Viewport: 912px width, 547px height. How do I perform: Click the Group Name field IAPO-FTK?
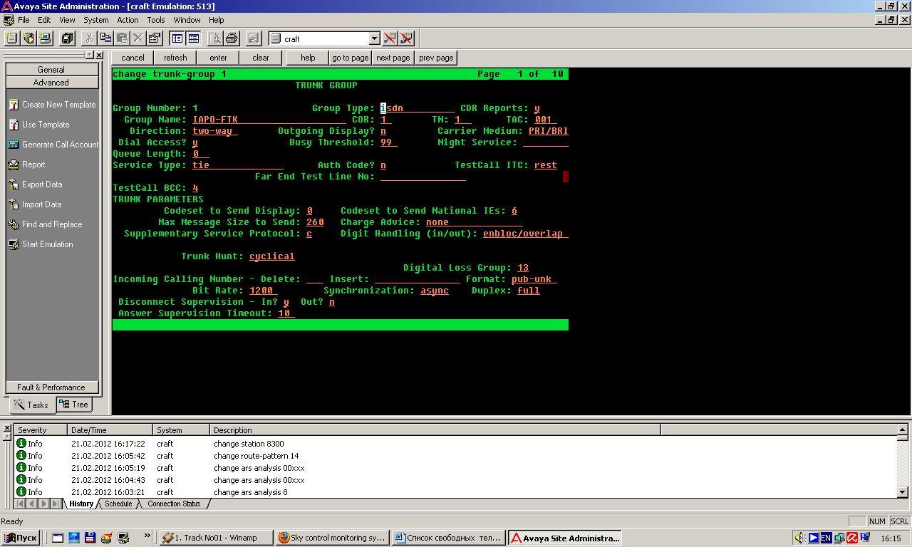pos(269,120)
